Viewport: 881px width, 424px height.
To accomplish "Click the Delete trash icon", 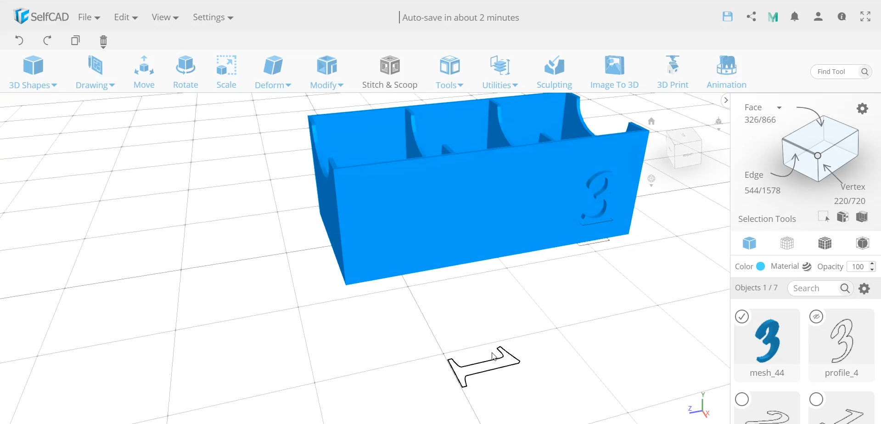I will [x=103, y=41].
